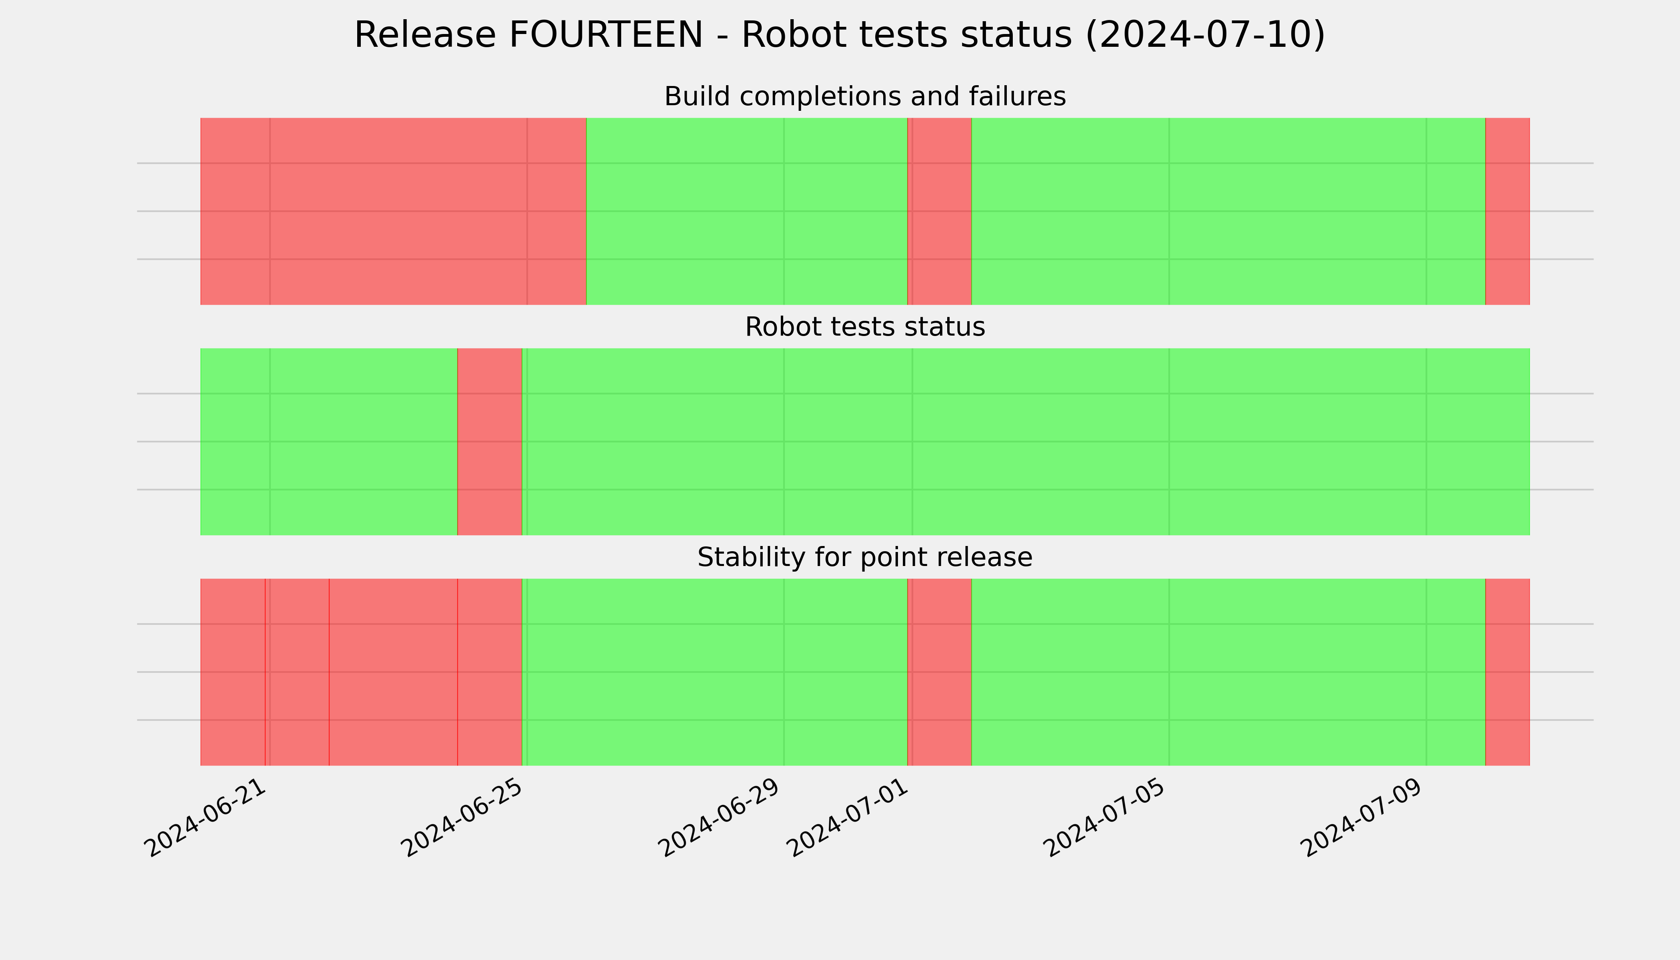The image size is (1680, 960).
Task: Click the narrow red block near 07-01 in Stability chart
Action: coord(940,672)
